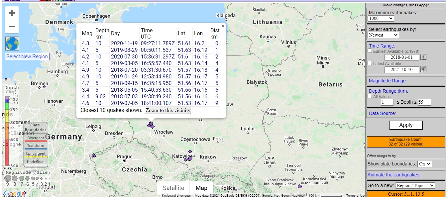The width and height of the screenshot is (446, 197).
Task: Click the minimum depth input field
Action: (x=387, y=102)
